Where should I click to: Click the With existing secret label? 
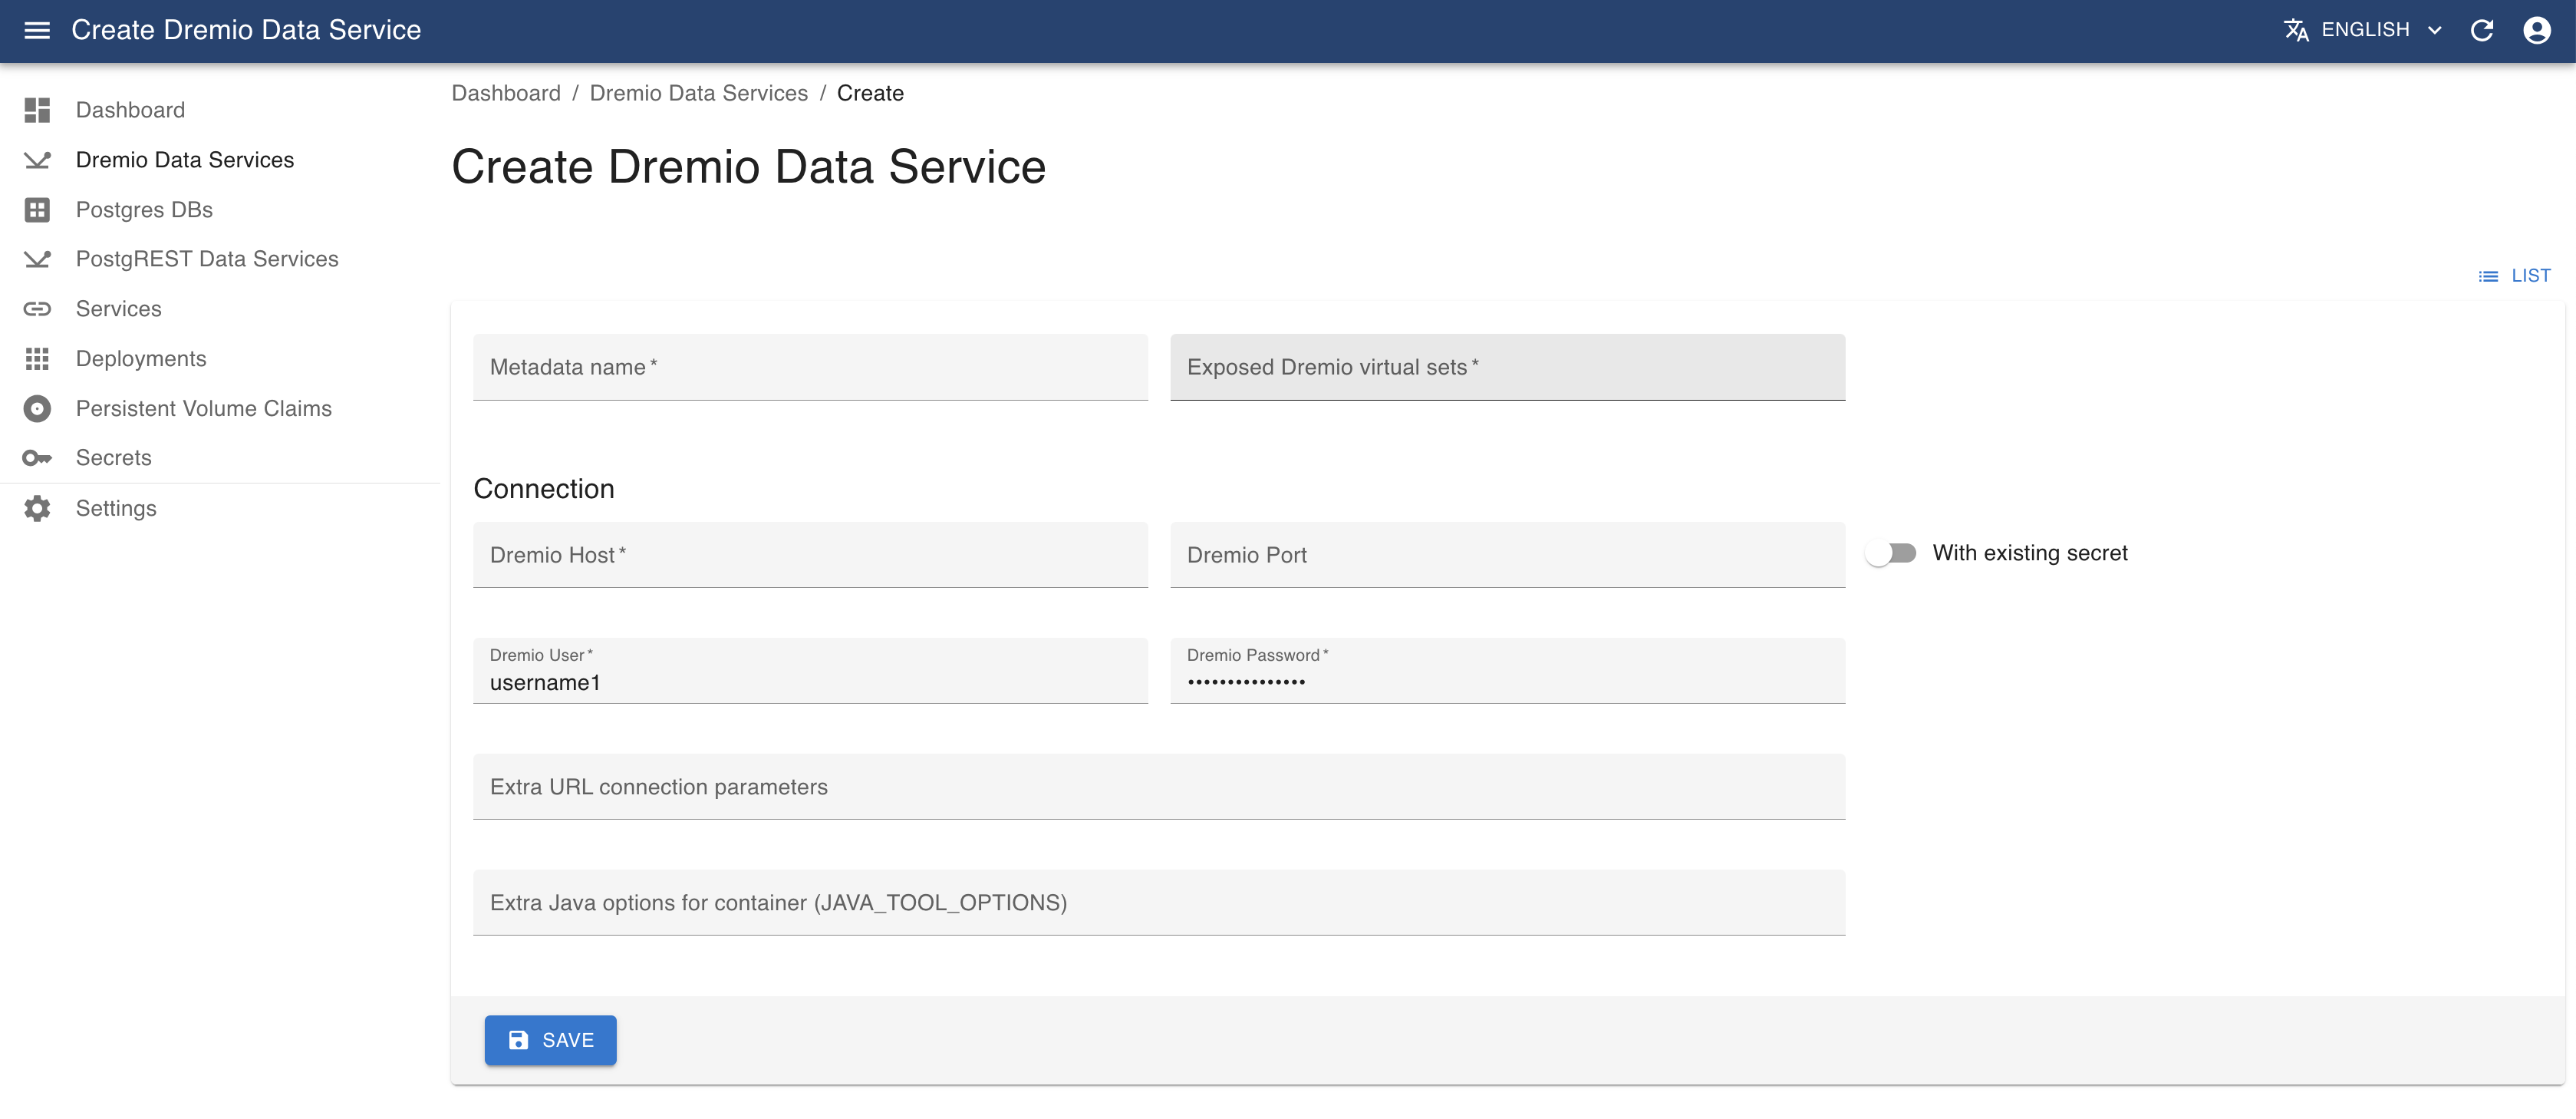2030,553
